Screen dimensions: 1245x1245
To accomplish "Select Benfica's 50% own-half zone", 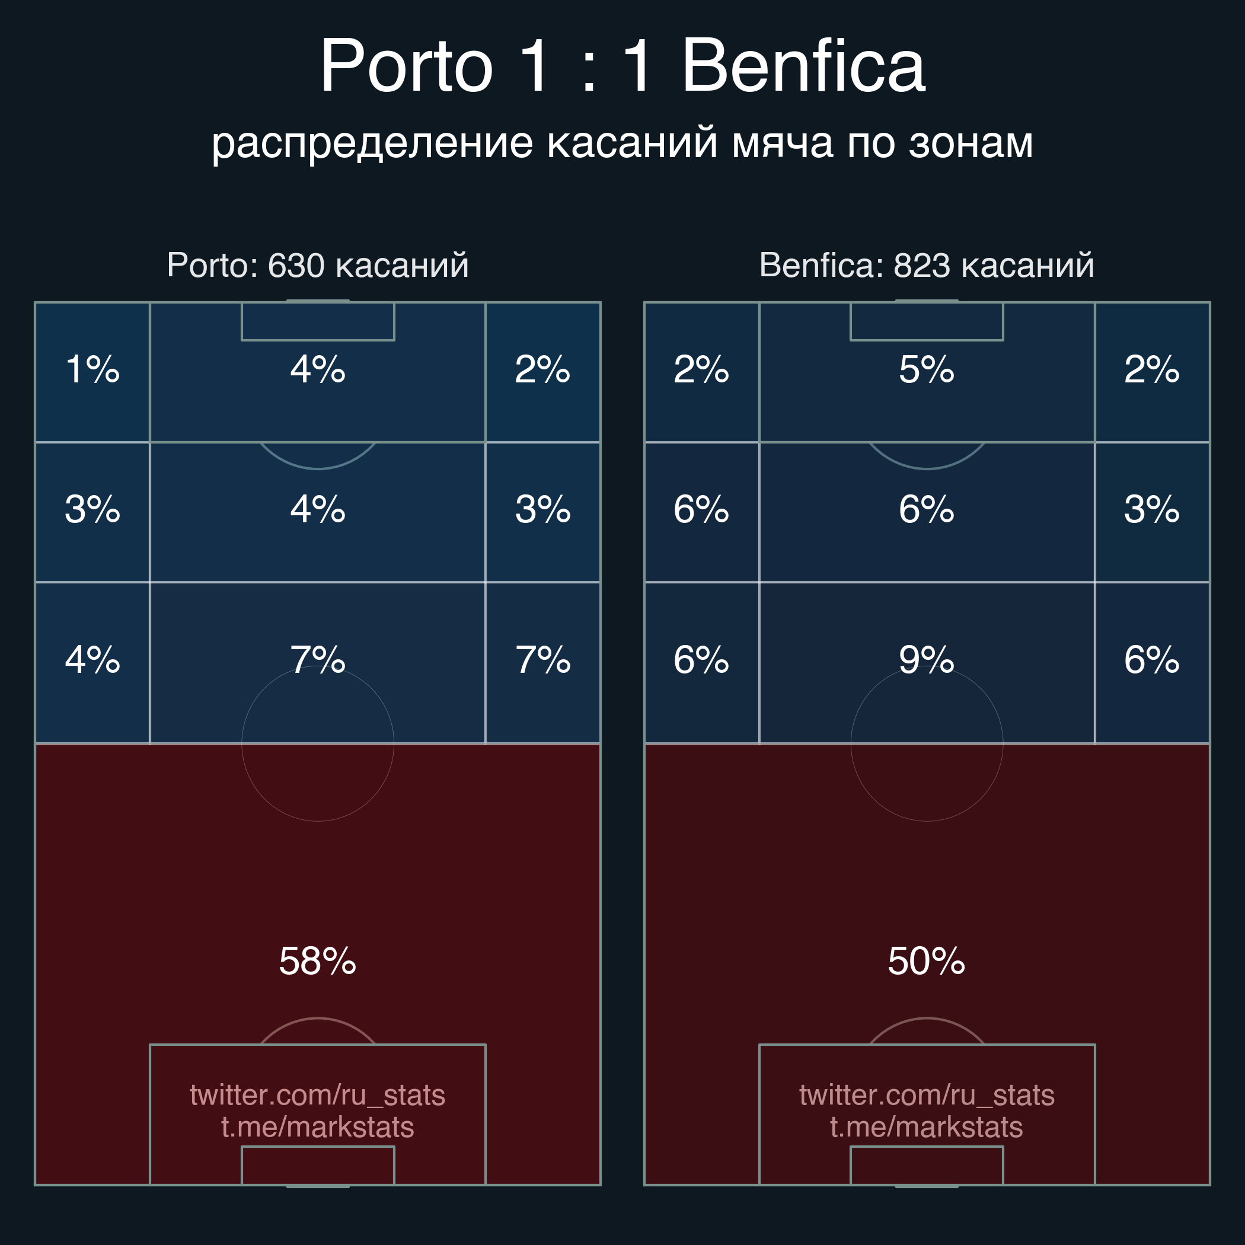I will coord(927,964).
